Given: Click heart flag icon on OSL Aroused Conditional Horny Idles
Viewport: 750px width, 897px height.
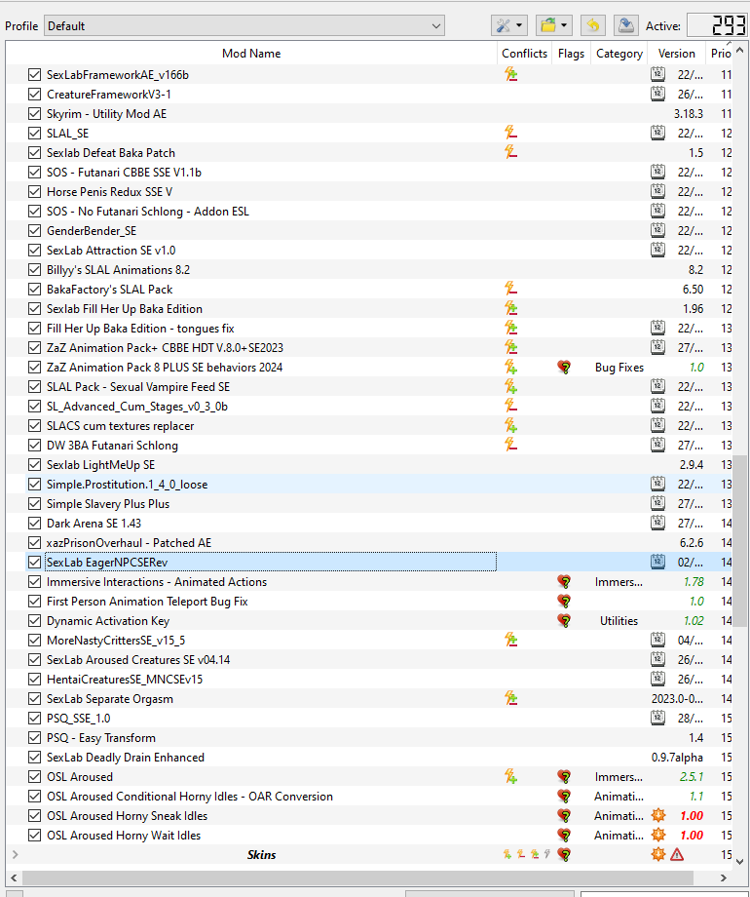Looking at the screenshot, I should coord(564,796).
